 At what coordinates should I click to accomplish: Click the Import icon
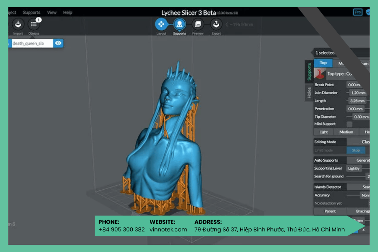18,24
